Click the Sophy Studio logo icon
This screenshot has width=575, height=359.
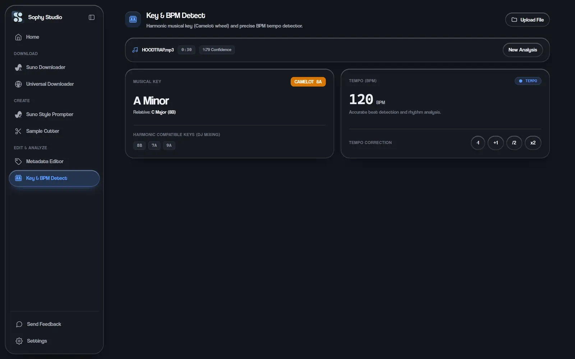click(18, 17)
